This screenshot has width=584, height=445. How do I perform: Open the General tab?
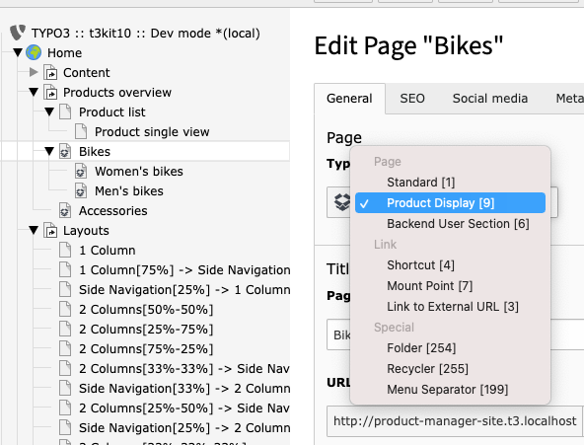click(349, 99)
